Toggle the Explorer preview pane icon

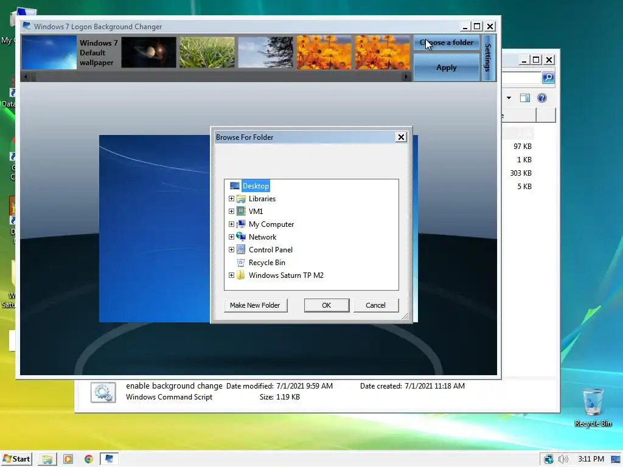525,98
